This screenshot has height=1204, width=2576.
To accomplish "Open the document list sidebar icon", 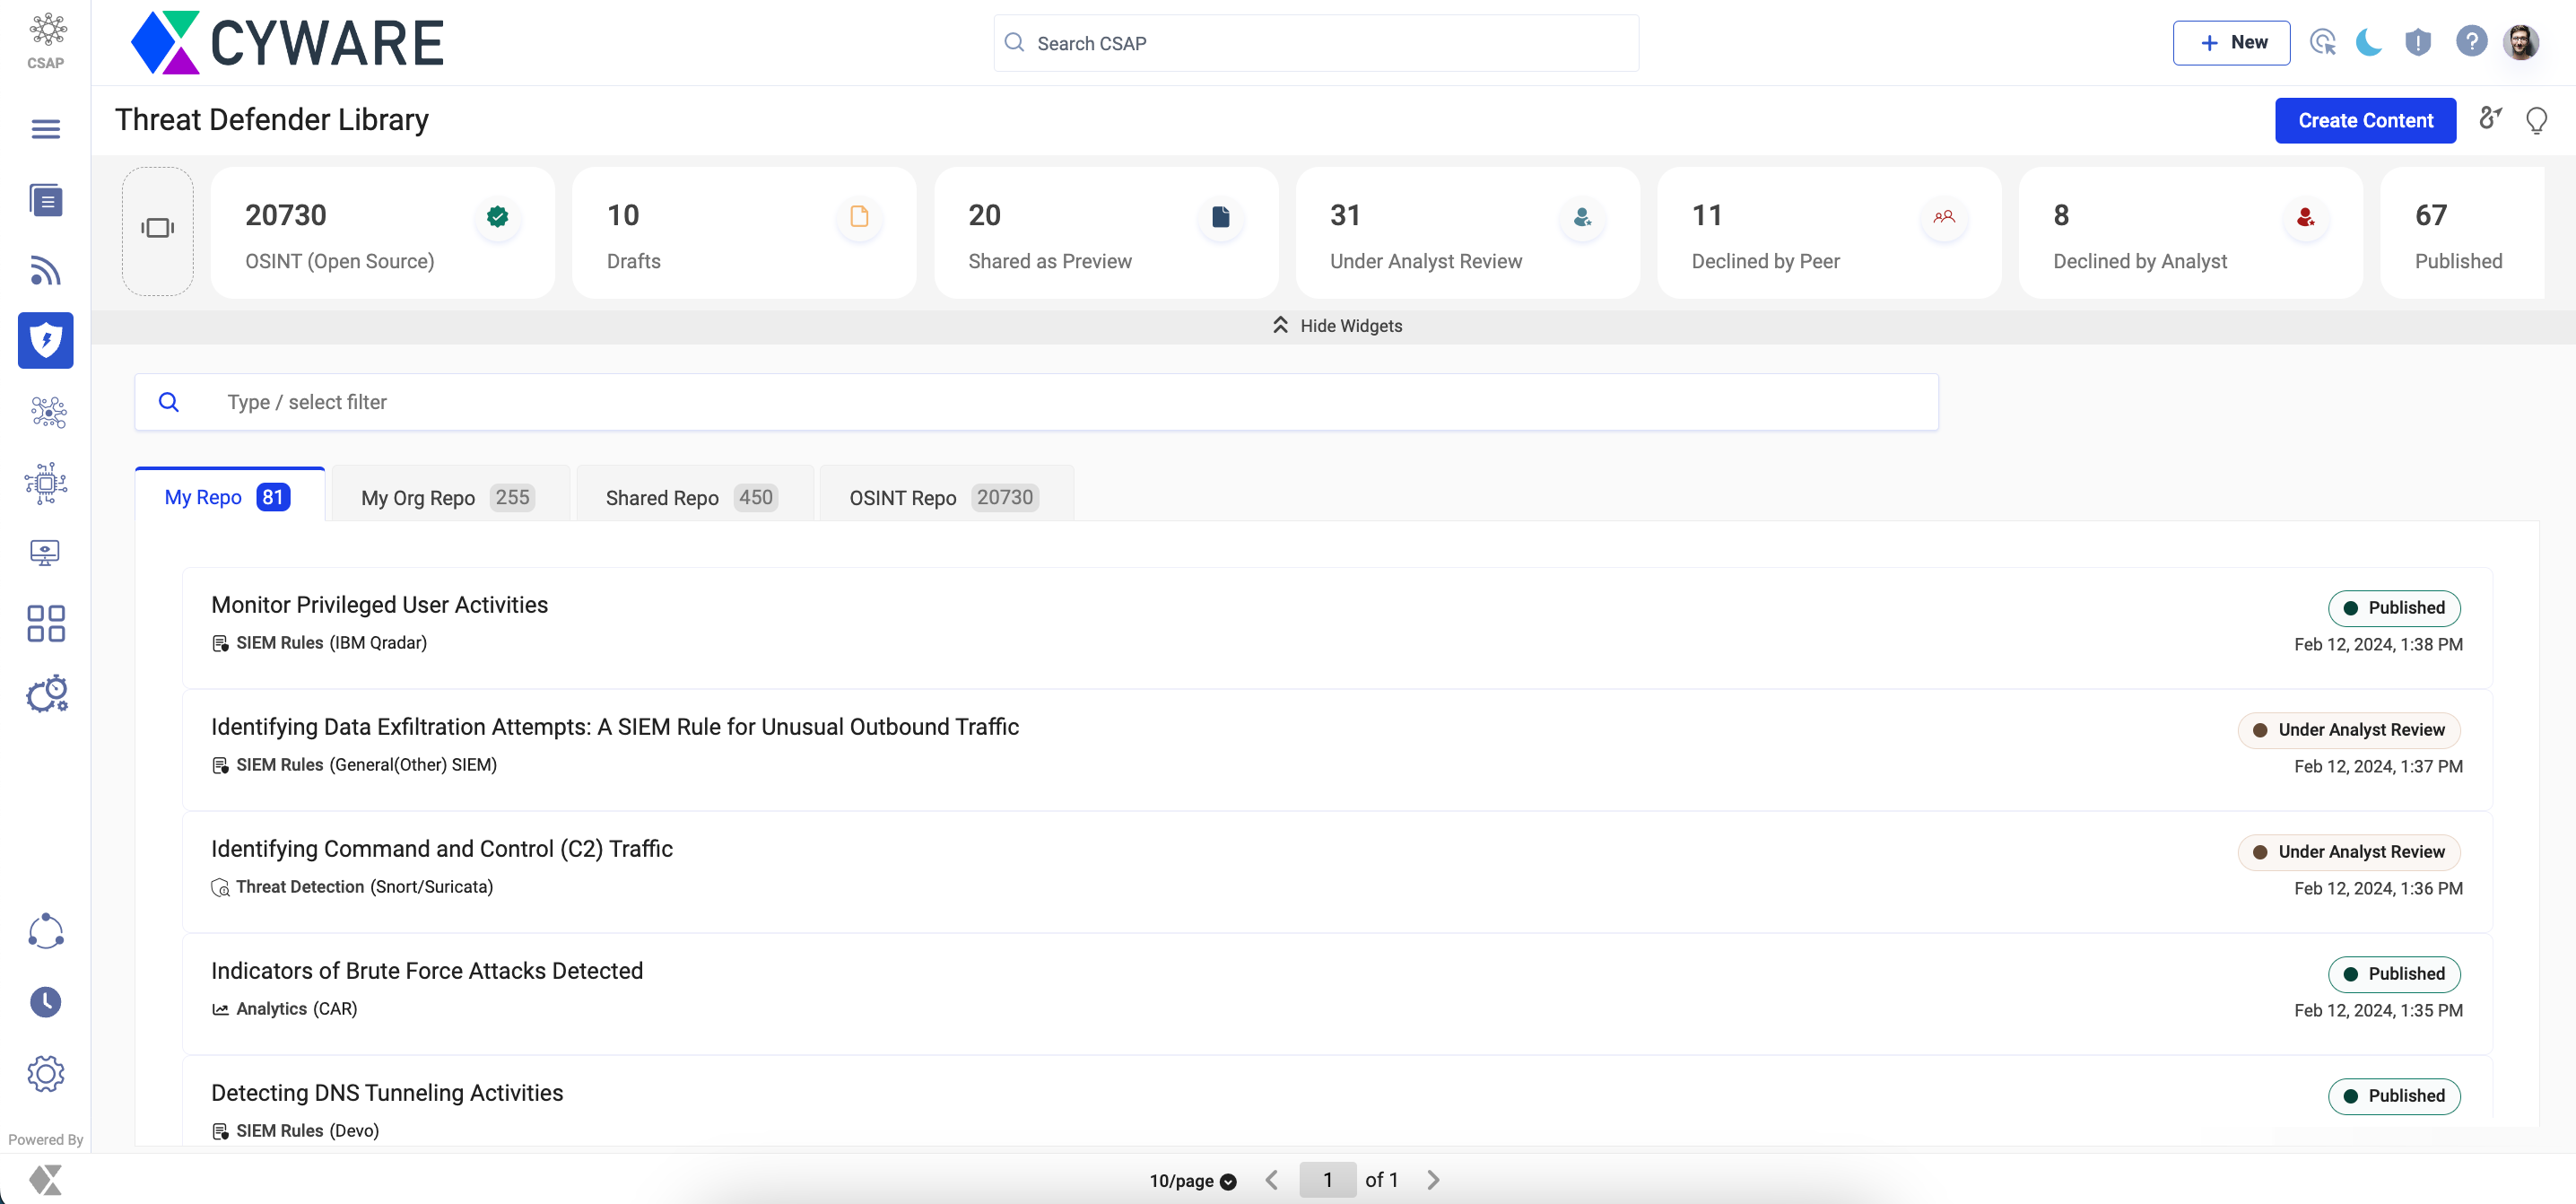I will pyautogui.click(x=45, y=200).
